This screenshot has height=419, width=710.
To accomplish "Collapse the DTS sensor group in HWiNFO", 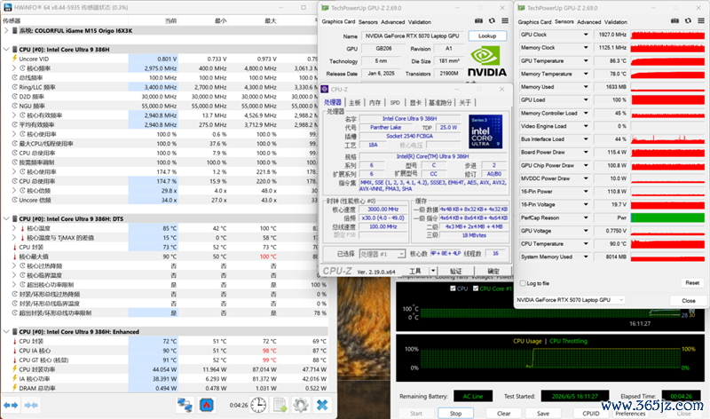I will (x=6, y=218).
